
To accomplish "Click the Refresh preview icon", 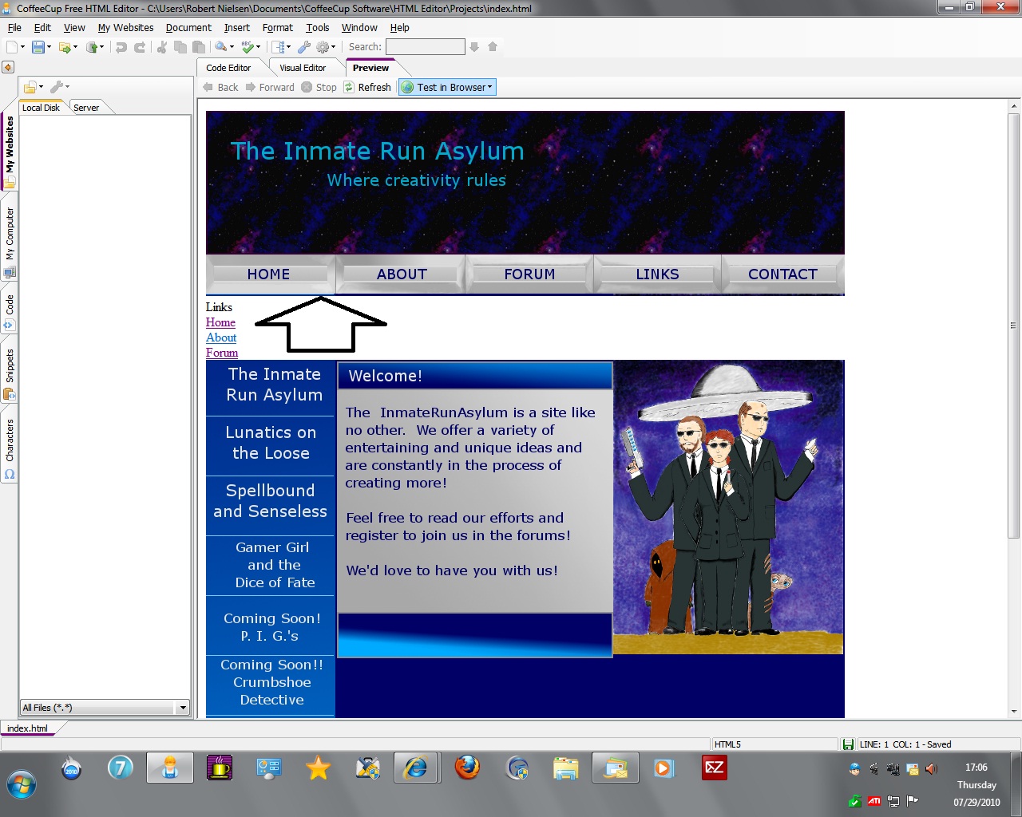I will [349, 87].
